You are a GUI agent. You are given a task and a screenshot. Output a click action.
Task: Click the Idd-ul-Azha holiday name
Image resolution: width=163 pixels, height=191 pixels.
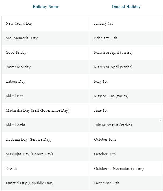click(16, 125)
